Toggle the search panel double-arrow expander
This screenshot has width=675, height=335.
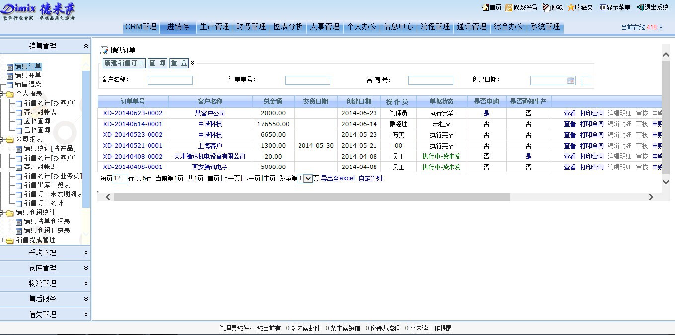click(x=193, y=63)
